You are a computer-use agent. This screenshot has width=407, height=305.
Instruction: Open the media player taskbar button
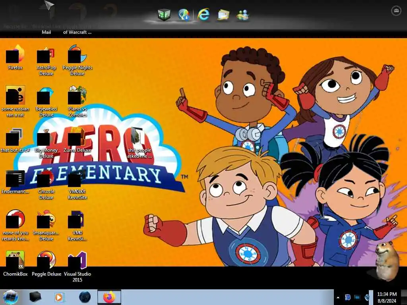tap(59, 297)
